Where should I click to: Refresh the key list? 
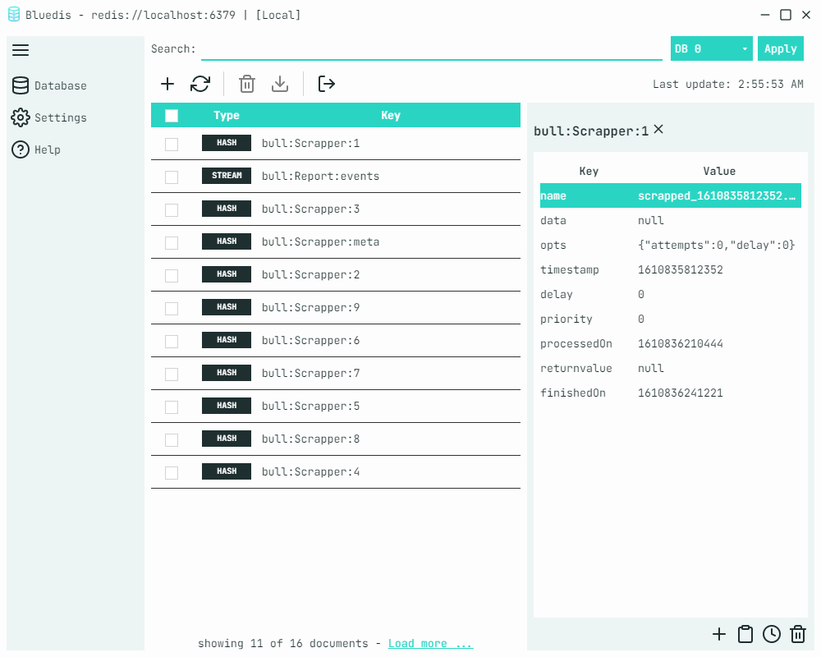[200, 84]
